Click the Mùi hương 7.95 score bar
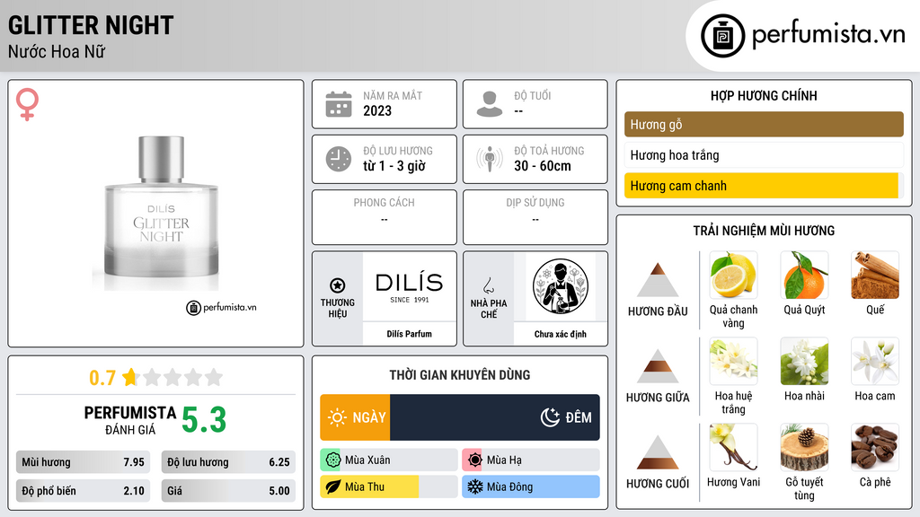This screenshot has width=920, height=517. click(x=83, y=462)
